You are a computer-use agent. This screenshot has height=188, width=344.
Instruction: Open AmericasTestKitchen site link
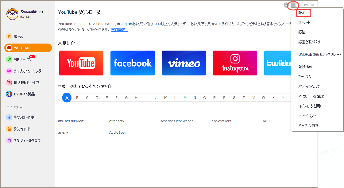[x=177, y=121]
